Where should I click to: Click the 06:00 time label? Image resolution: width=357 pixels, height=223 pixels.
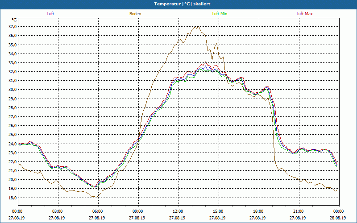[98, 211]
